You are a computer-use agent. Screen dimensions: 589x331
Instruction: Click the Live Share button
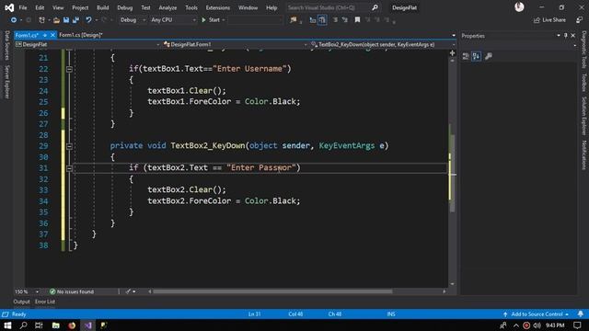pos(549,20)
